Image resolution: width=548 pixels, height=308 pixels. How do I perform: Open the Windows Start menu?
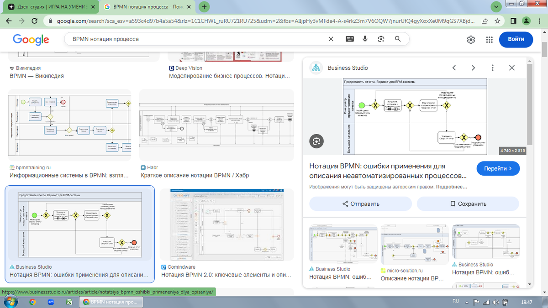[11, 302]
